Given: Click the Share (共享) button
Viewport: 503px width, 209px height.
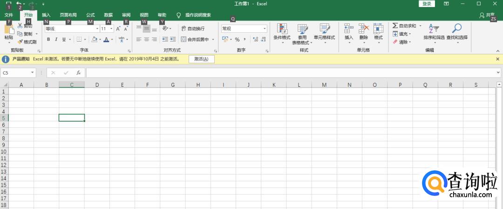Looking at the screenshot, I should pyautogui.click(x=487, y=15).
